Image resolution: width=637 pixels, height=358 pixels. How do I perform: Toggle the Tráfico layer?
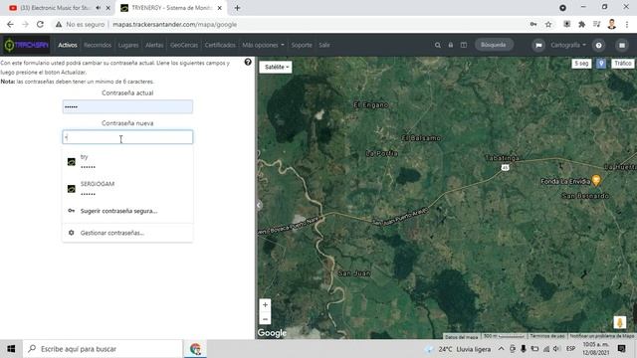pyautogui.click(x=622, y=64)
